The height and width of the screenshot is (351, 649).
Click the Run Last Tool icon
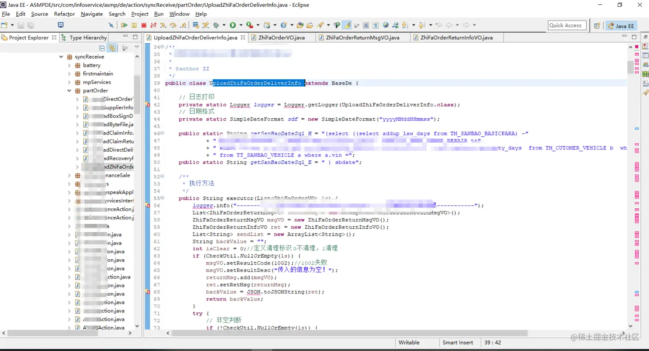[249, 25]
